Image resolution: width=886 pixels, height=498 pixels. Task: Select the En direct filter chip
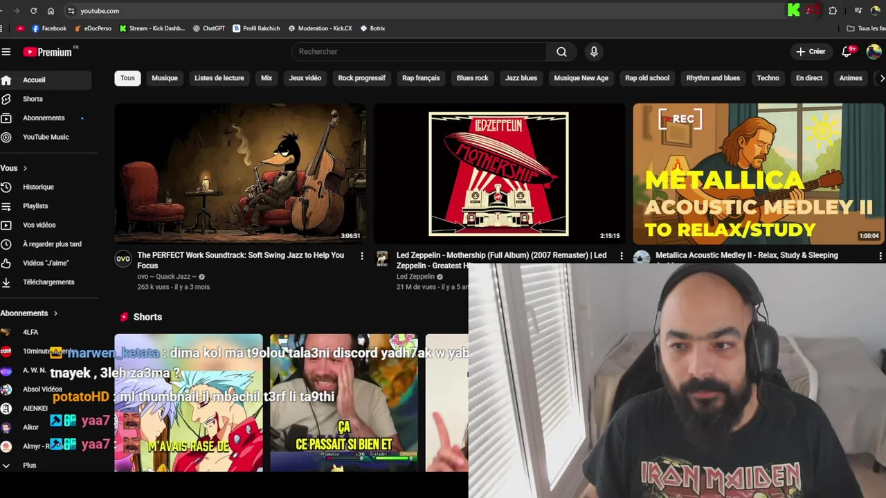coord(809,78)
